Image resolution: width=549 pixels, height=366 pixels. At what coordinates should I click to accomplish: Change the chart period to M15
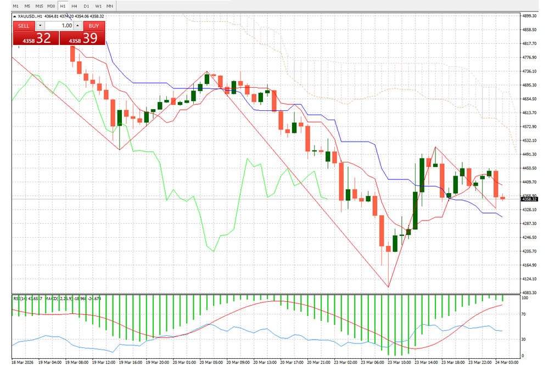pos(39,5)
